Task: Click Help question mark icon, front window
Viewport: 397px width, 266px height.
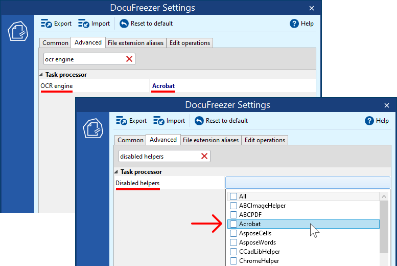Action: [369, 121]
